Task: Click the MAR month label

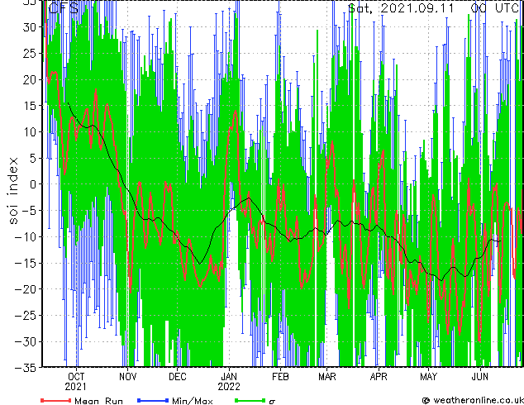Action: [326, 377]
